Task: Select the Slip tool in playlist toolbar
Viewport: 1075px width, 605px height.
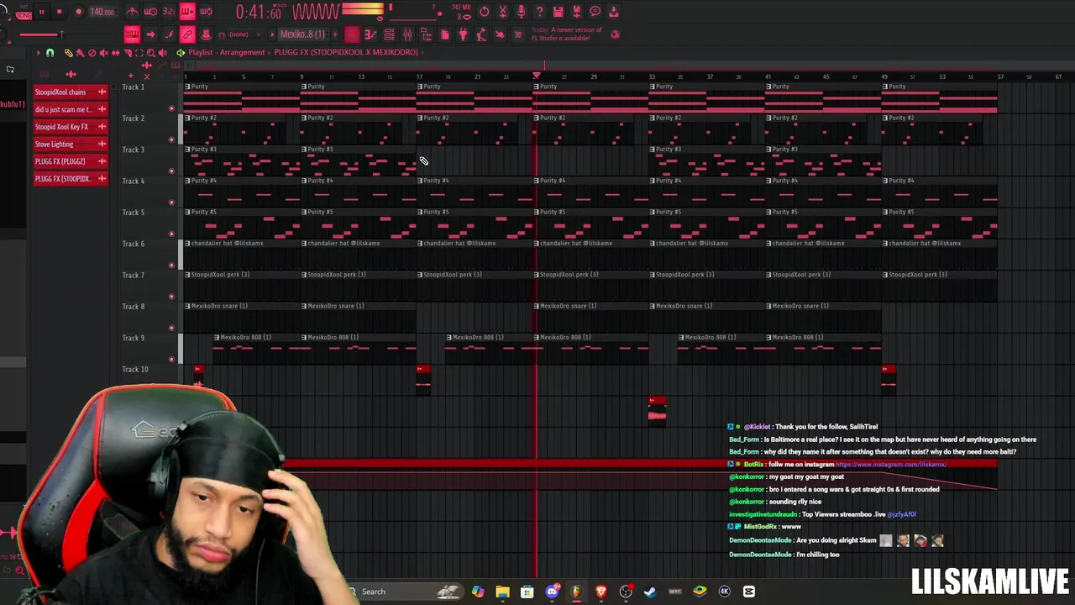Action: (x=115, y=52)
